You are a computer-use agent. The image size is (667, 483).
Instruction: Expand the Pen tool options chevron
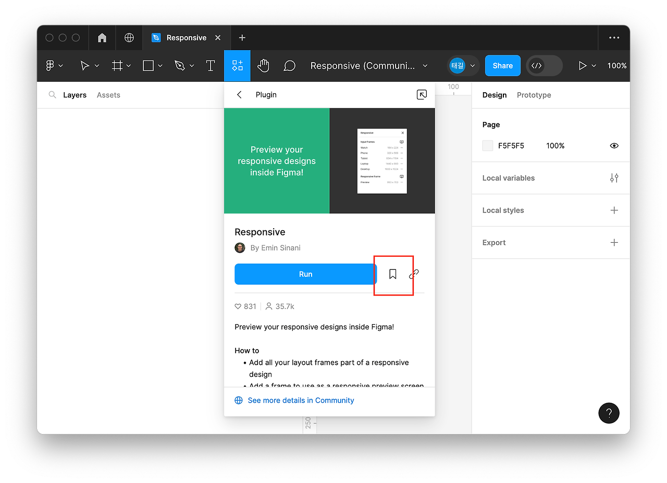(x=192, y=66)
